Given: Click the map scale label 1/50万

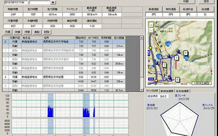Looking at the screenshot, I should click(x=202, y=83).
